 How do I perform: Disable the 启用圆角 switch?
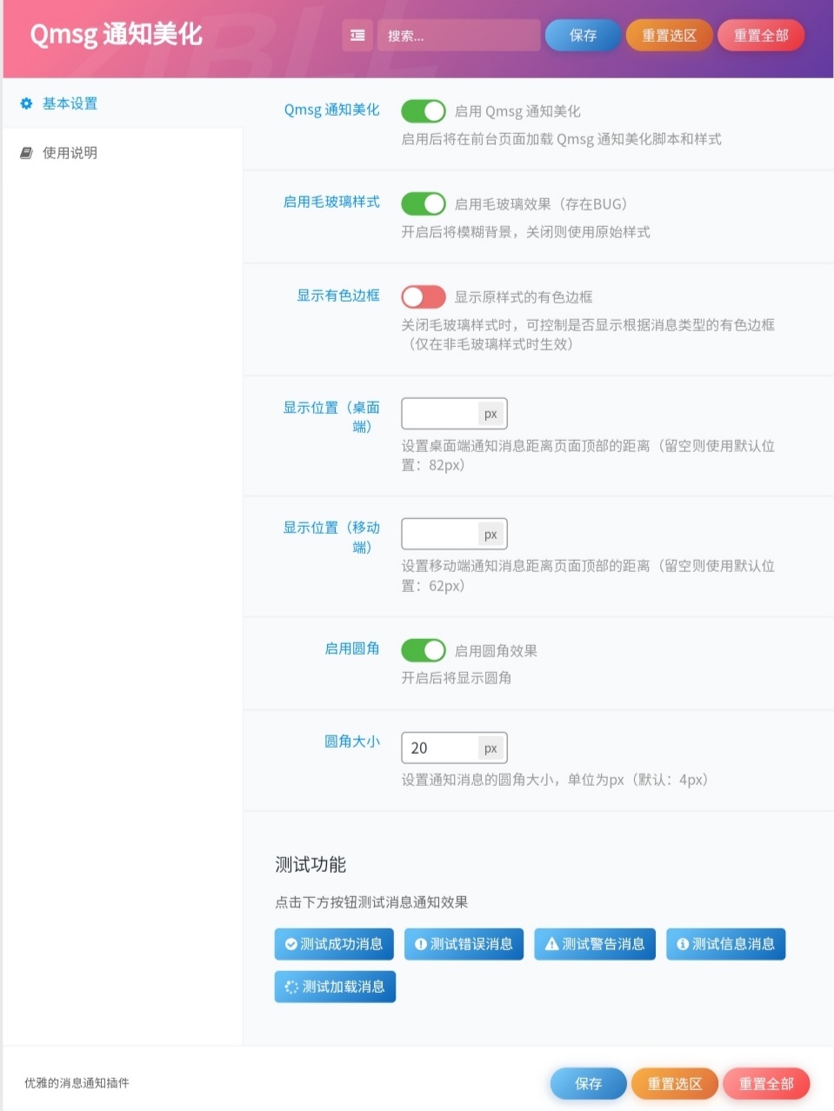coord(424,649)
